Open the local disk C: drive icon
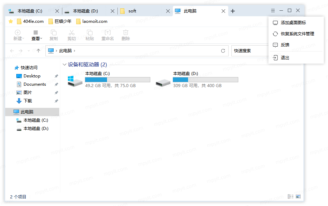Image resolution: width=328 pixels, height=206 pixels. (x=75, y=81)
